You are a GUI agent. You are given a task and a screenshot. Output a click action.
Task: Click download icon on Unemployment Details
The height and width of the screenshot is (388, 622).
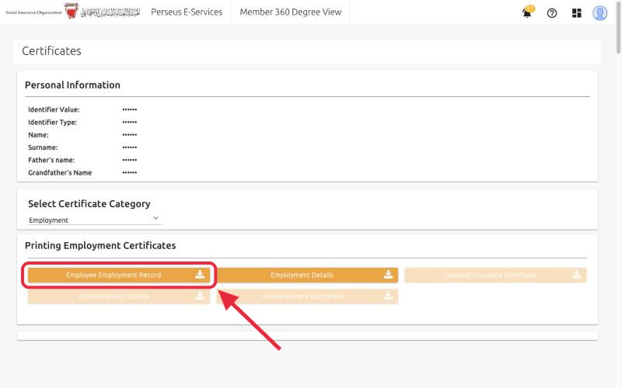click(x=200, y=296)
